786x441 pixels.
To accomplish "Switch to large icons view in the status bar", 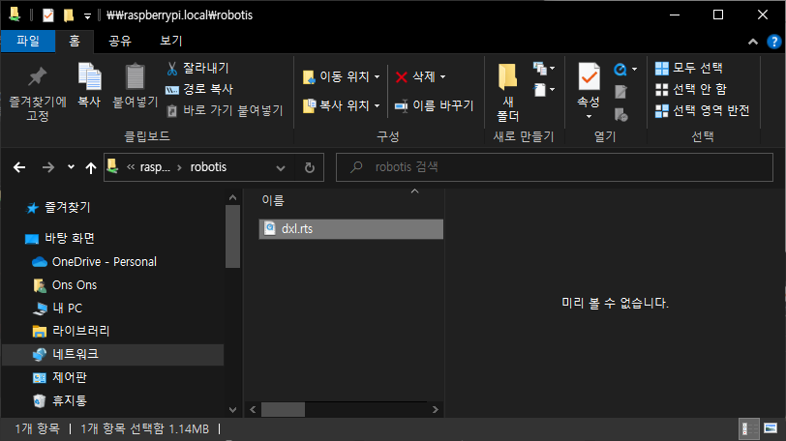I will pyautogui.click(x=770, y=428).
